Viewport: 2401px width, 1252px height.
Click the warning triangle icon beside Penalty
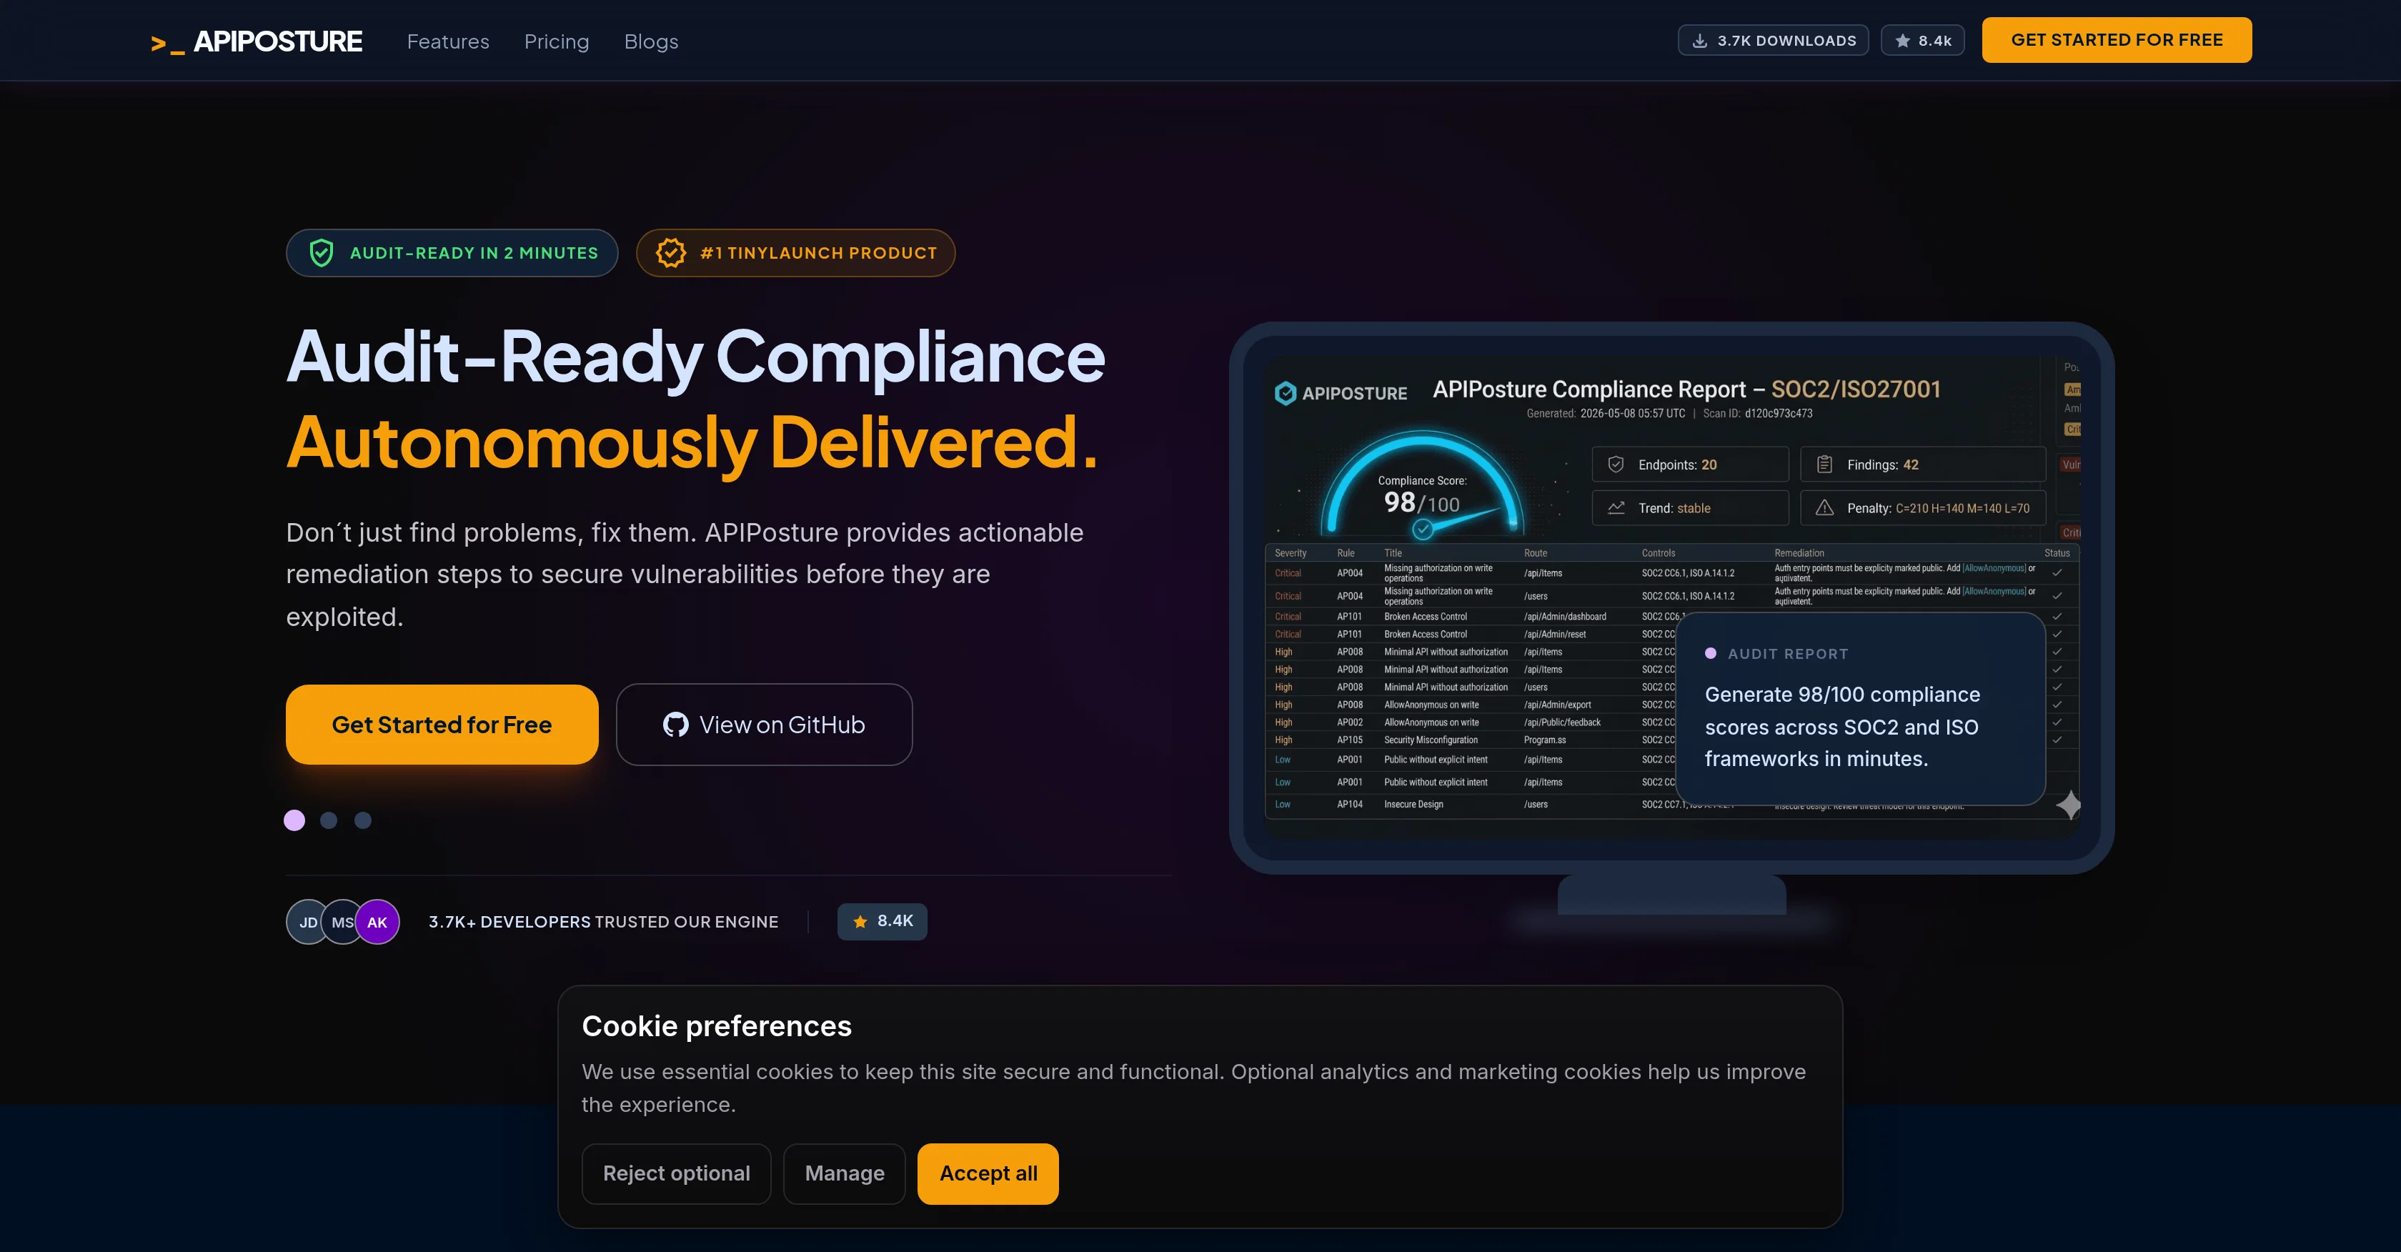point(1825,508)
